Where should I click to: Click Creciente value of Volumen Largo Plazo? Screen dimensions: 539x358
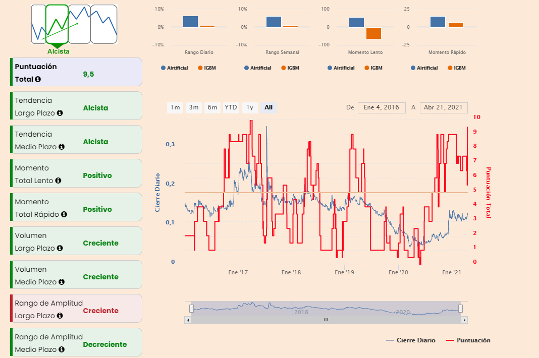click(x=101, y=243)
